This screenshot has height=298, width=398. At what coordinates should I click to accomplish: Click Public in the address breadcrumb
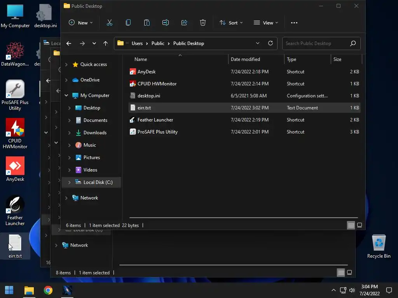(x=158, y=43)
